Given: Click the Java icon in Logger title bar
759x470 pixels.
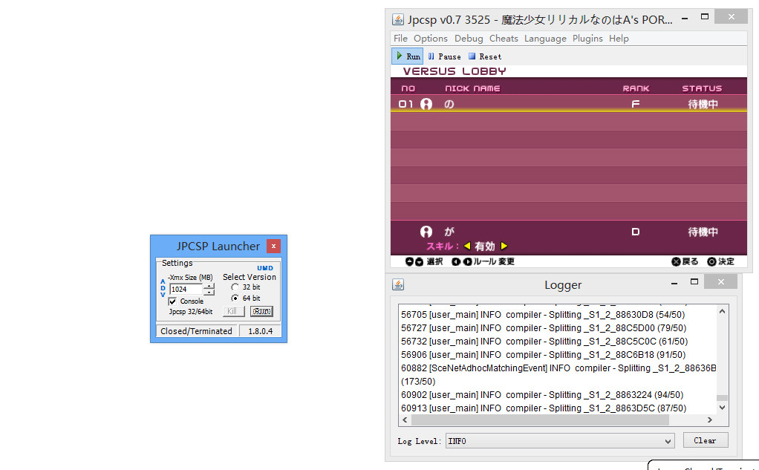Looking at the screenshot, I should (398, 285).
